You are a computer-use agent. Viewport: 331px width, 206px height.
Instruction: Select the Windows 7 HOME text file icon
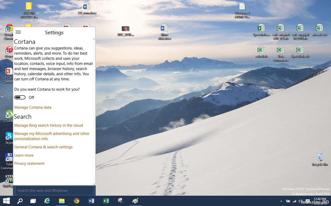[x=242, y=11]
